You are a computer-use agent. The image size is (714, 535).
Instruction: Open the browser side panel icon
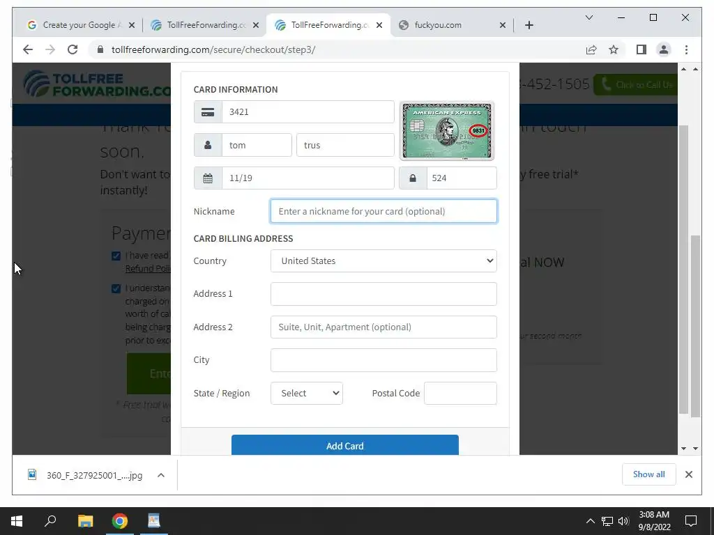641,49
